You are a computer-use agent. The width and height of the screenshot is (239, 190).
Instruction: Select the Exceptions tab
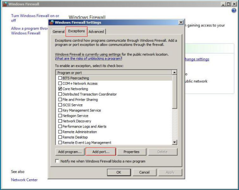76,31
